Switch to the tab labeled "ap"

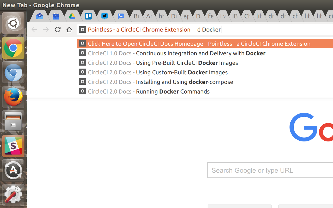click(x=186, y=16)
